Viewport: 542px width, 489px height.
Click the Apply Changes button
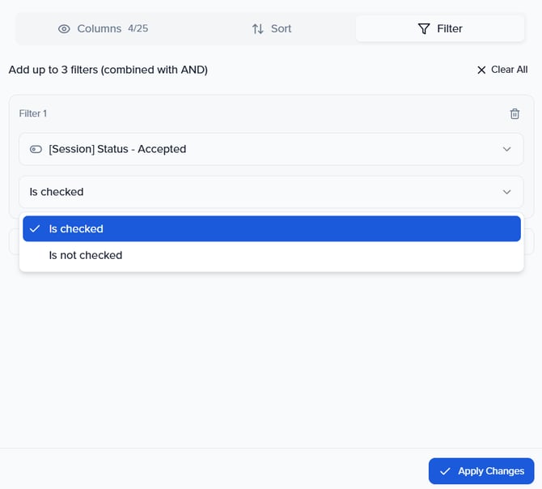point(481,471)
